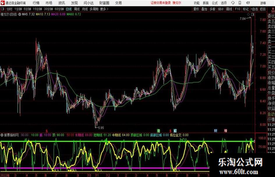The image size is (275, 177).
Task: Click the 长期线 69.80 indicator value
Action: (84, 135)
